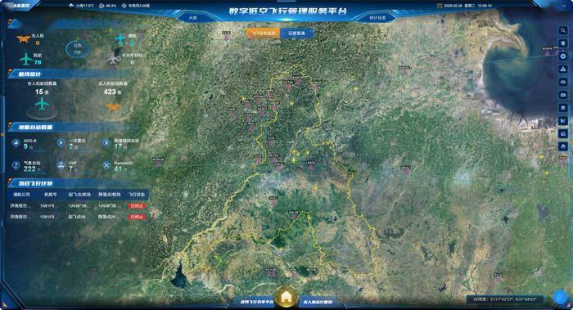Toggle the VHF station layer icon
Screen dimensions: 573x310
61,165
